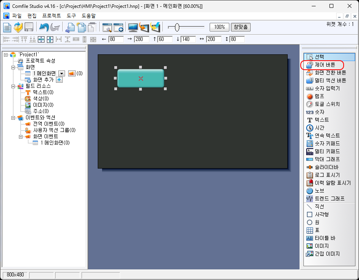Select the 사각형 rectangle drawing tool

321,214
